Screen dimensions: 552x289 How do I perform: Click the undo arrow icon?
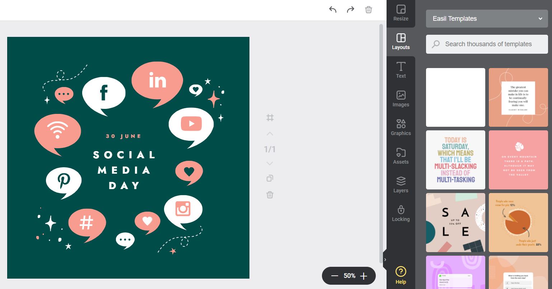tap(333, 10)
